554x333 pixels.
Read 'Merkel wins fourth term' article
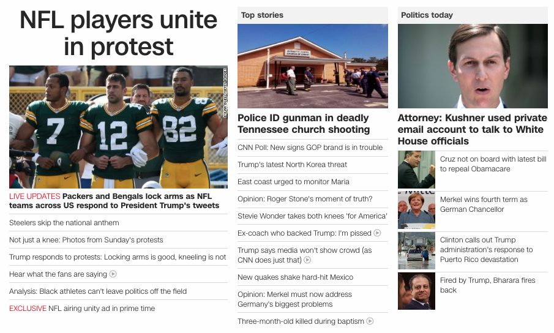tap(484, 204)
